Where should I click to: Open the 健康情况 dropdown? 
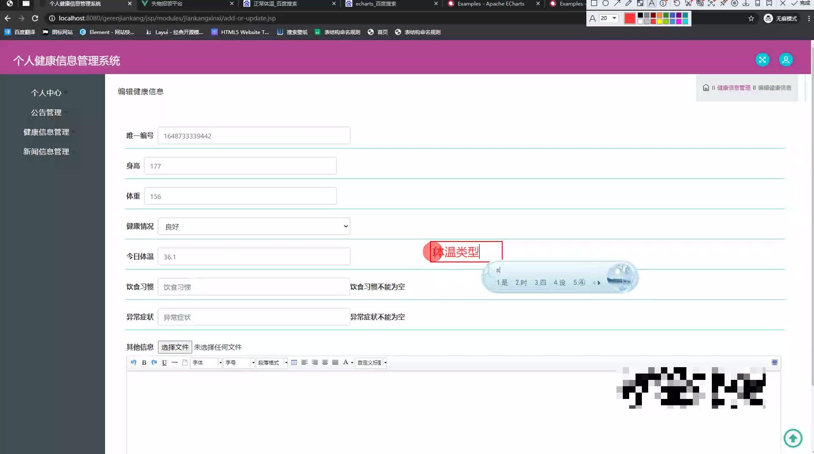[x=254, y=226]
